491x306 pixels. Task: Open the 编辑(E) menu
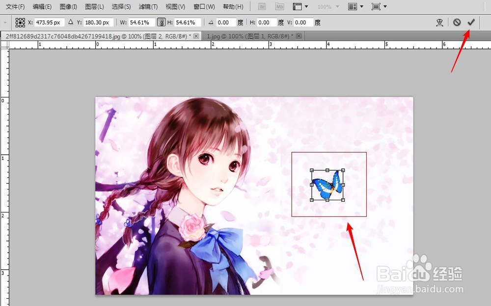coord(42,6)
